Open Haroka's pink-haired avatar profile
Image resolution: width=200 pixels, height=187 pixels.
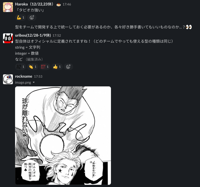tap(8, 7)
